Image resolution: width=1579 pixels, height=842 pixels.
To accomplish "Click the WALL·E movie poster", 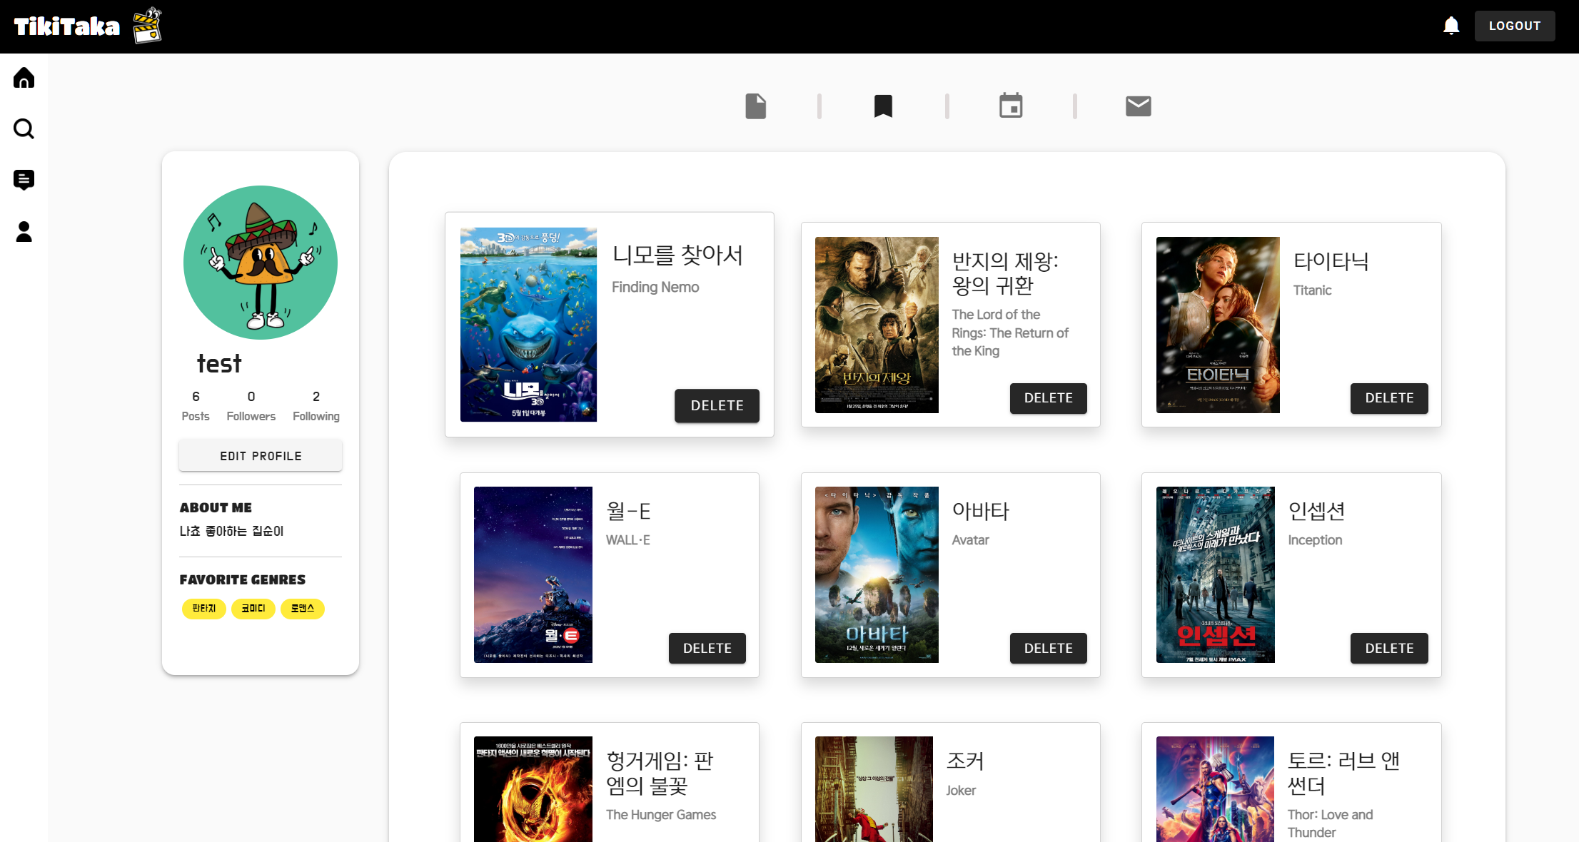I will coord(533,574).
